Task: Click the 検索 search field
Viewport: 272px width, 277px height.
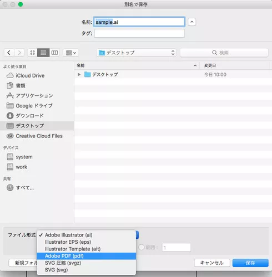Action: (224, 53)
